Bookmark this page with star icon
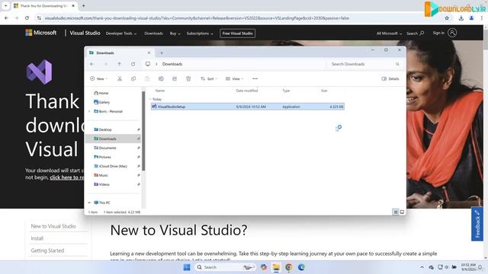488x274 pixels. 447,18
